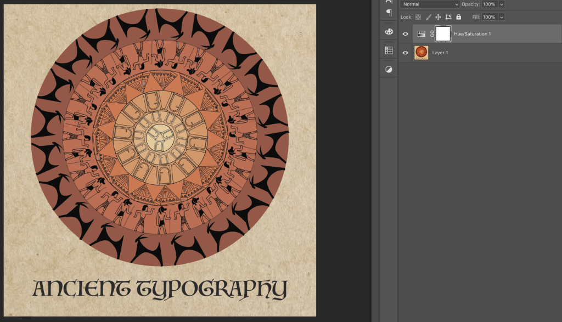The height and width of the screenshot is (322, 562).
Task: Lock position with the move arrows icon
Action: pyautogui.click(x=438, y=17)
